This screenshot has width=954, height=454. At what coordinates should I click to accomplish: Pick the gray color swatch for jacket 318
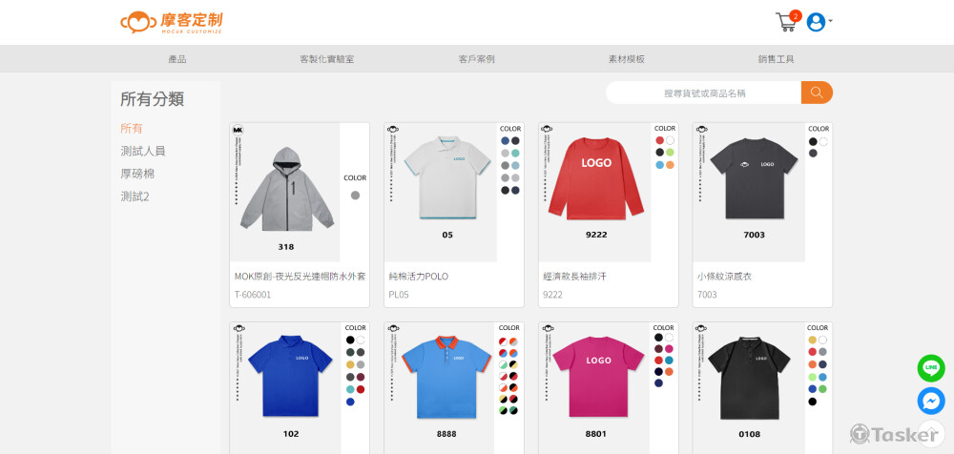point(355,196)
